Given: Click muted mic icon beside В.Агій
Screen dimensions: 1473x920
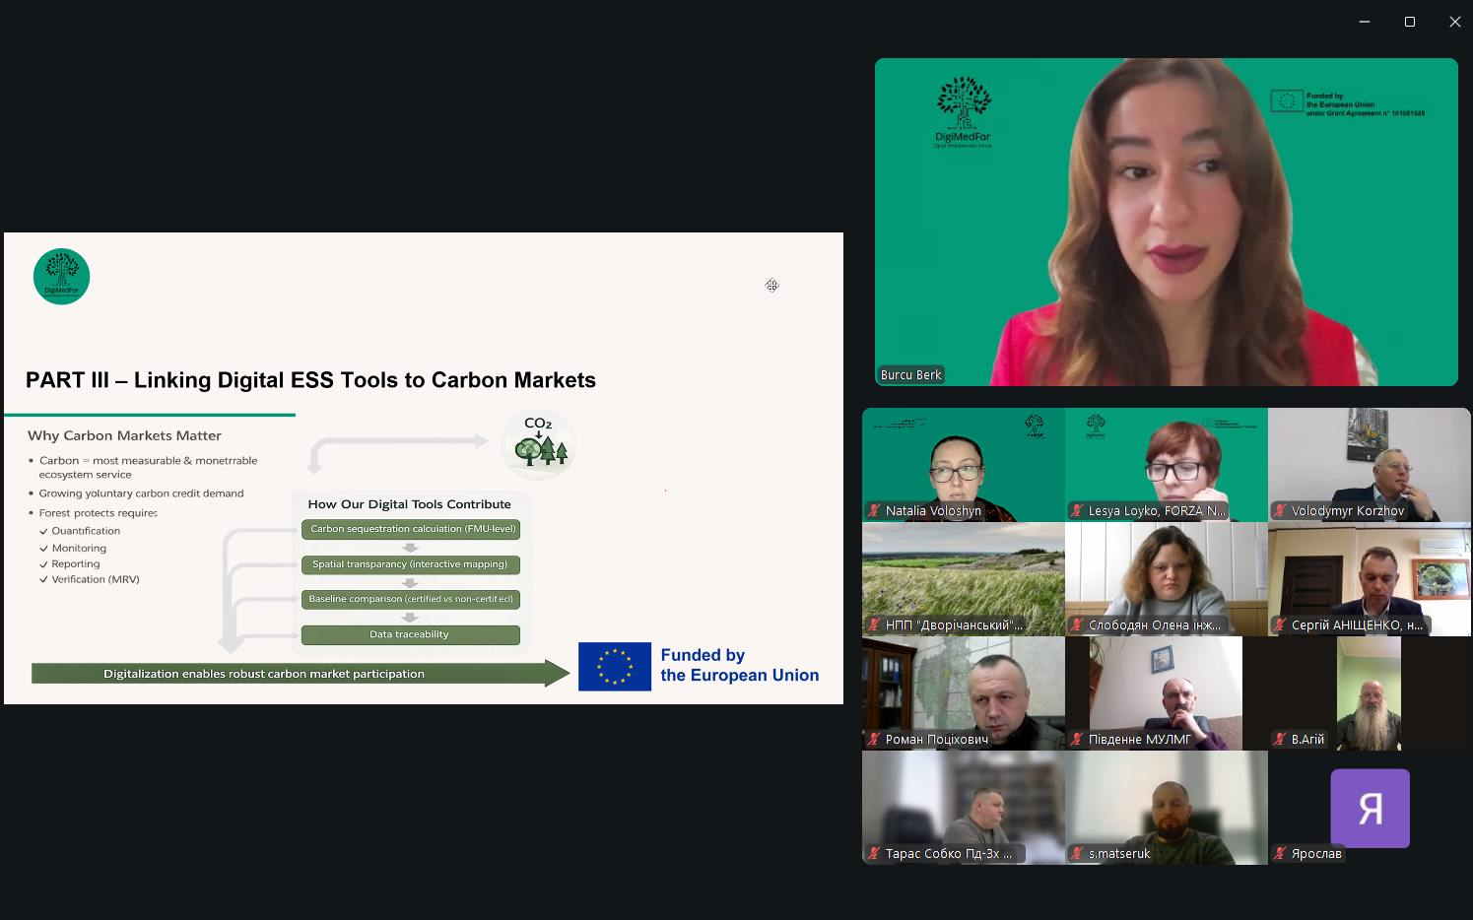Looking at the screenshot, I should click(x=1280, y=739).
